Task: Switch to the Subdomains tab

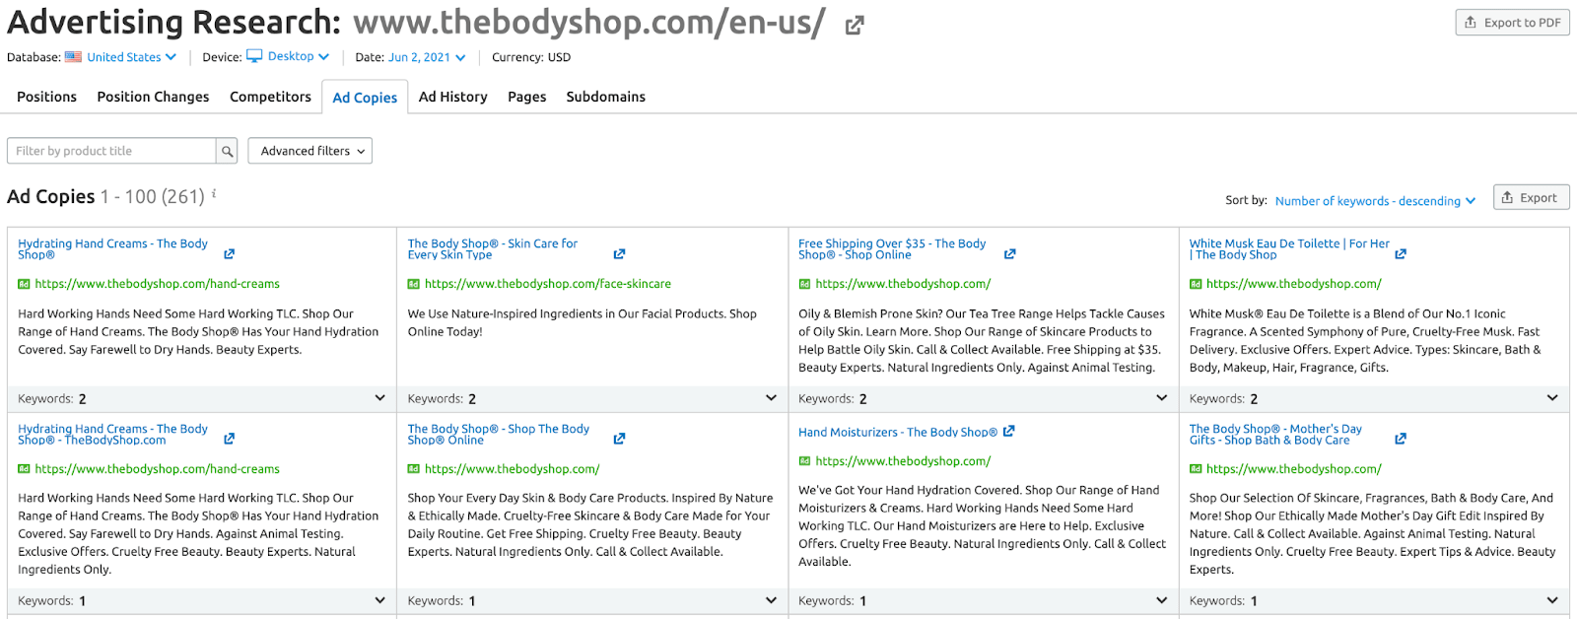Action: click(605, 97)
